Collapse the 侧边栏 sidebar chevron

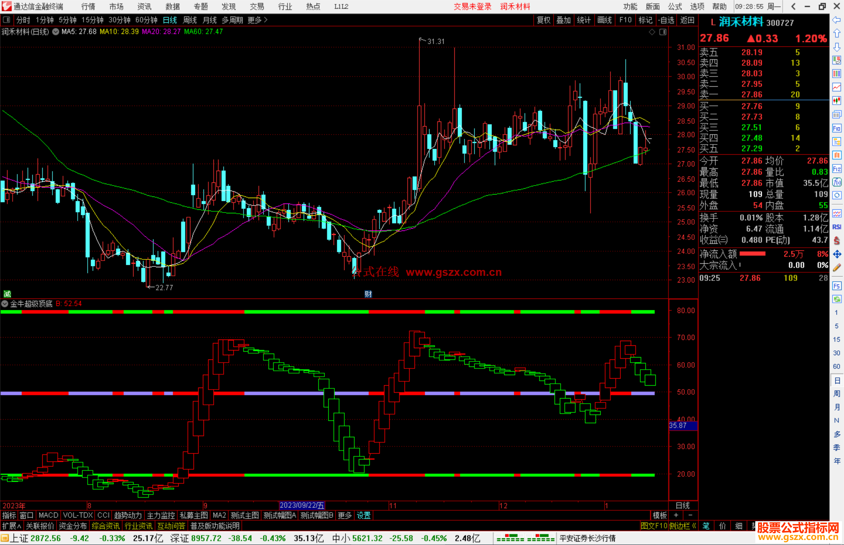pos(694,526)
